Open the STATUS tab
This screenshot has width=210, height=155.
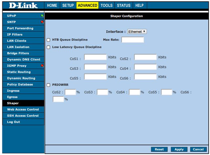[124, 5]
